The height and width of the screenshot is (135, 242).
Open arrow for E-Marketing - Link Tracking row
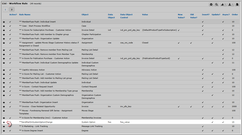(x=4, y=126)
